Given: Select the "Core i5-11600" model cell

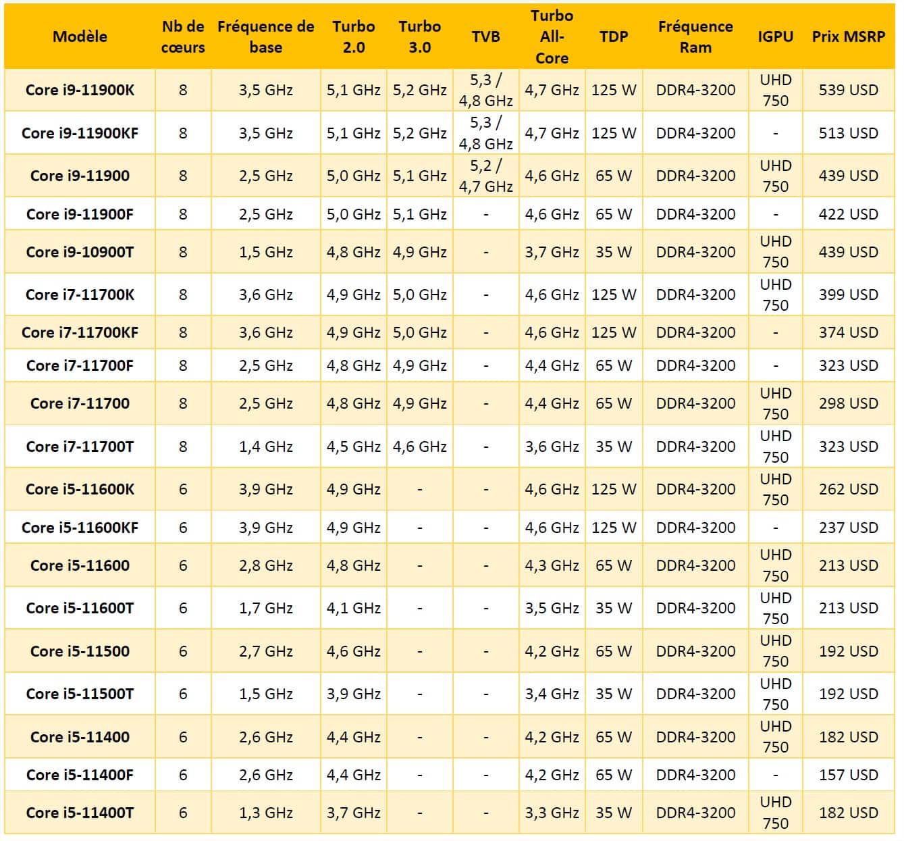Looking at the screenshot, I should [x=80, y=565].
